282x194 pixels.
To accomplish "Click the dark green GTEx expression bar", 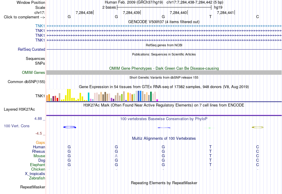I will (151, 96).
